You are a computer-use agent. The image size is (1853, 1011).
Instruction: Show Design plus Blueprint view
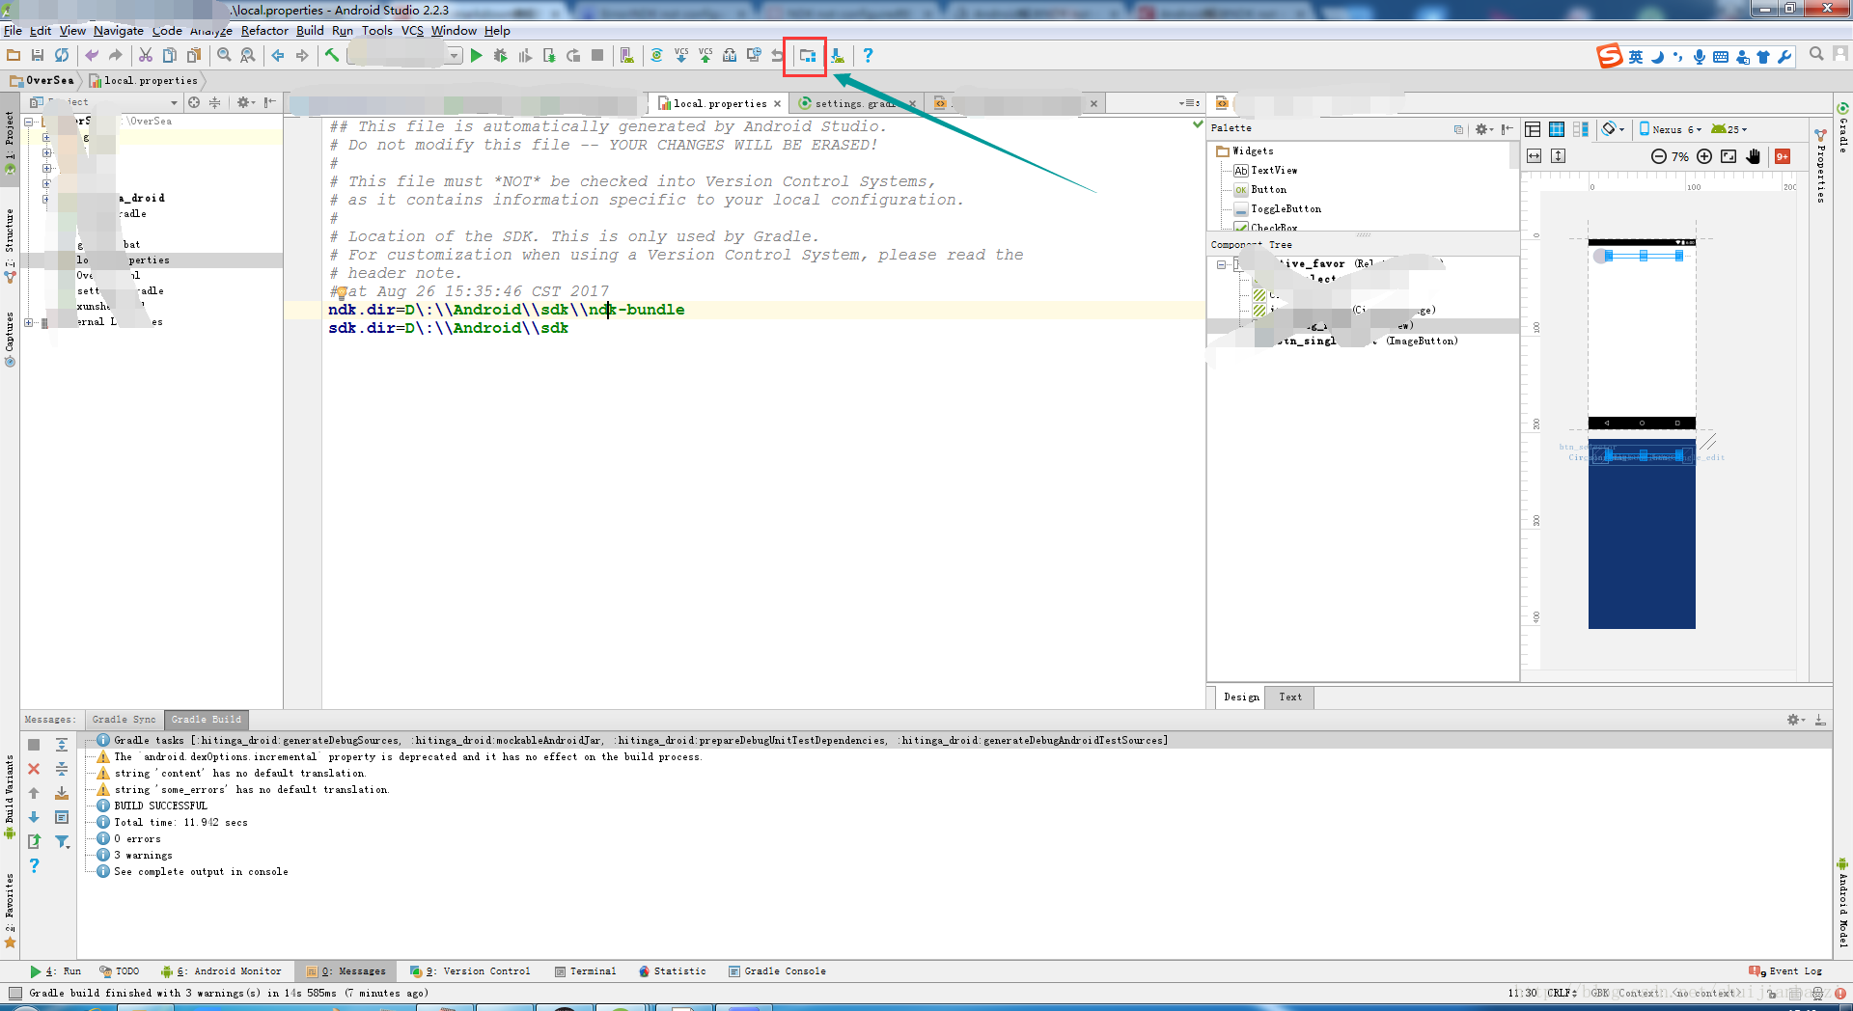(1581, 129)
